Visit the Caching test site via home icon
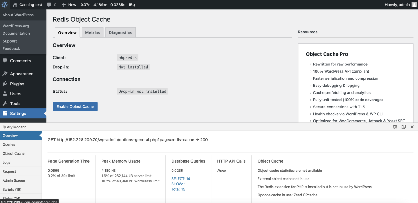 (x=15, y=4)
